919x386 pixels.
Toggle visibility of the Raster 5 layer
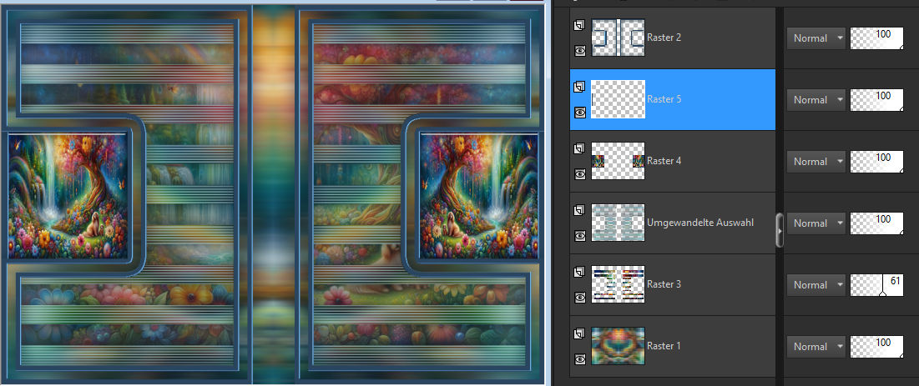click(x=580, y=112)
